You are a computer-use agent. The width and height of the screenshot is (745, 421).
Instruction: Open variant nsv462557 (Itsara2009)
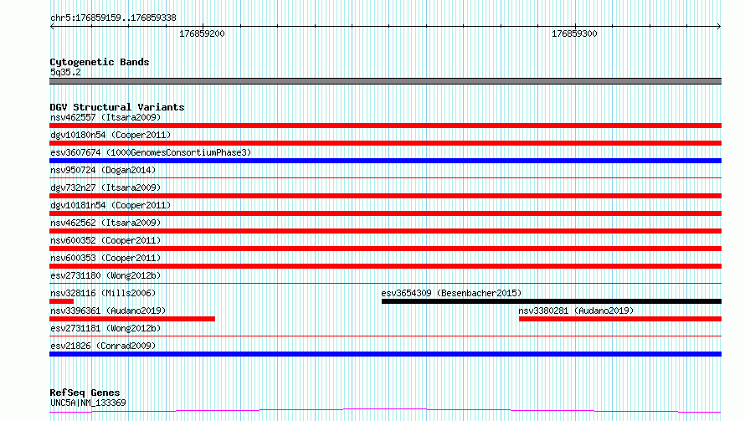point(105,117)
